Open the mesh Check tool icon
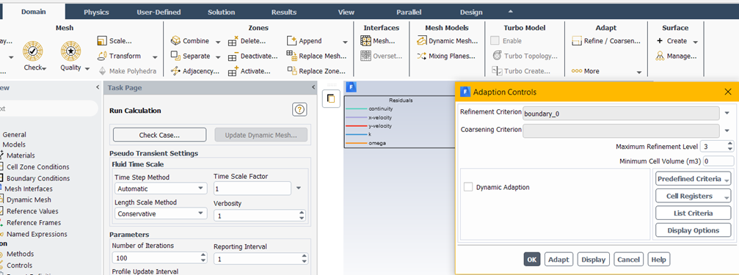The image size is (739, 275). tap(33, 50)
